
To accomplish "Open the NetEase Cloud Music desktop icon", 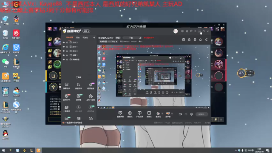I will click(x=16, y=34).
